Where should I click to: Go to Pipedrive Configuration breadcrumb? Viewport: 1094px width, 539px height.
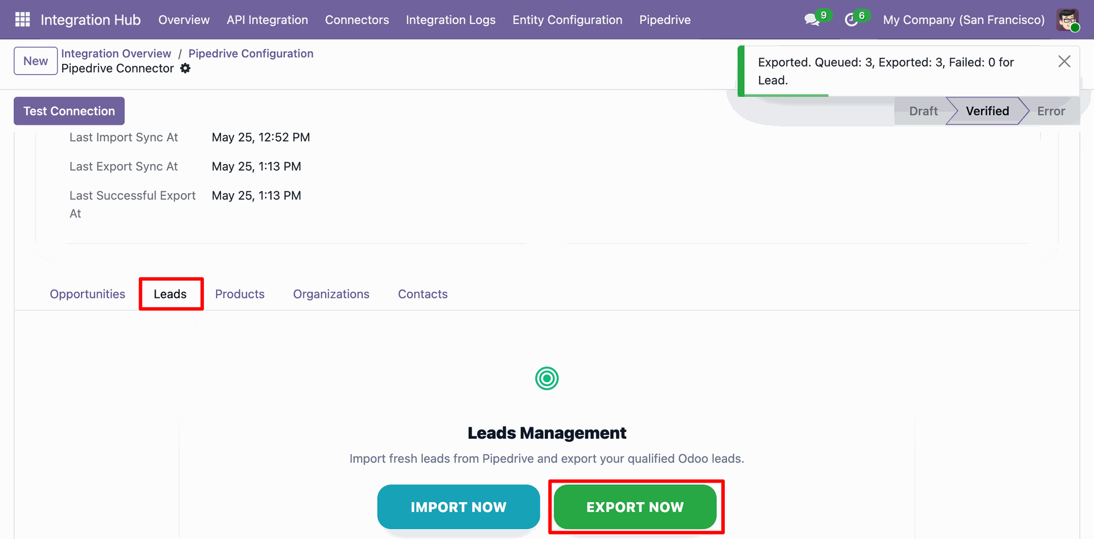click(251, 54)
